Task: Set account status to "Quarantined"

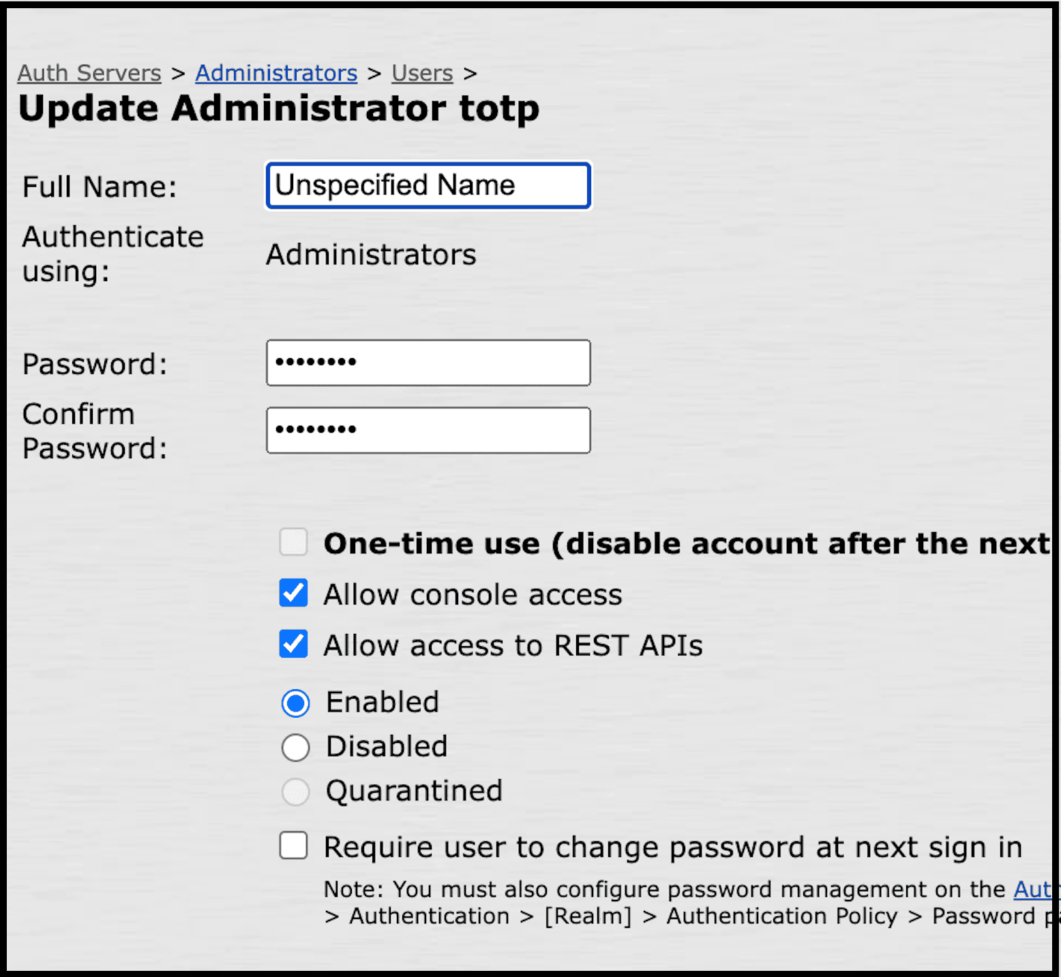Action: 295,791
